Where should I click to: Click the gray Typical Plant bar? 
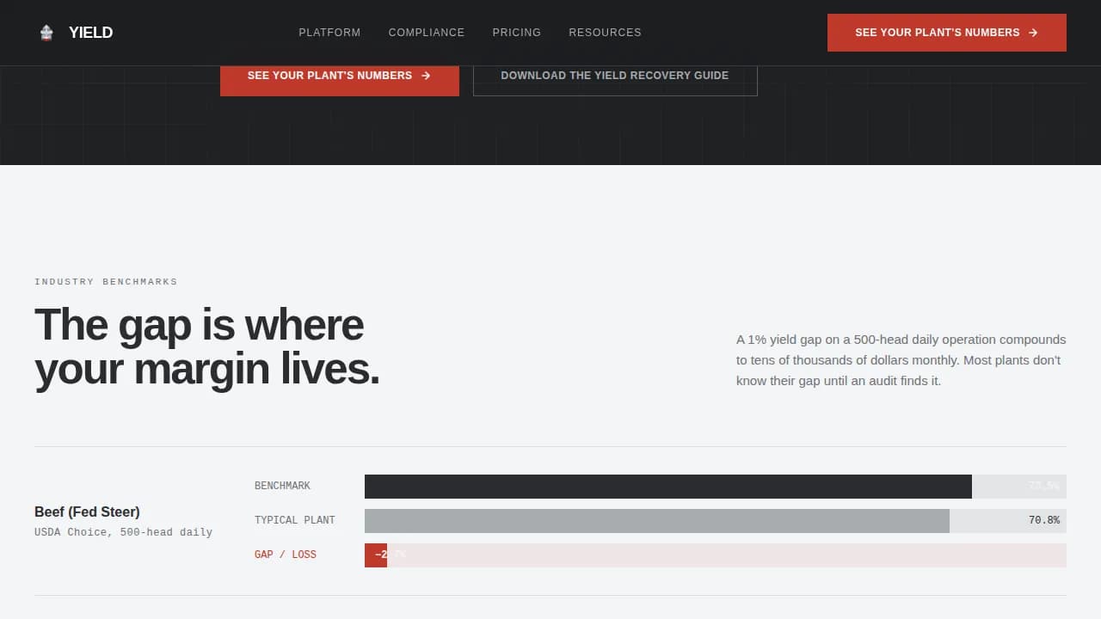pos(657,521)
